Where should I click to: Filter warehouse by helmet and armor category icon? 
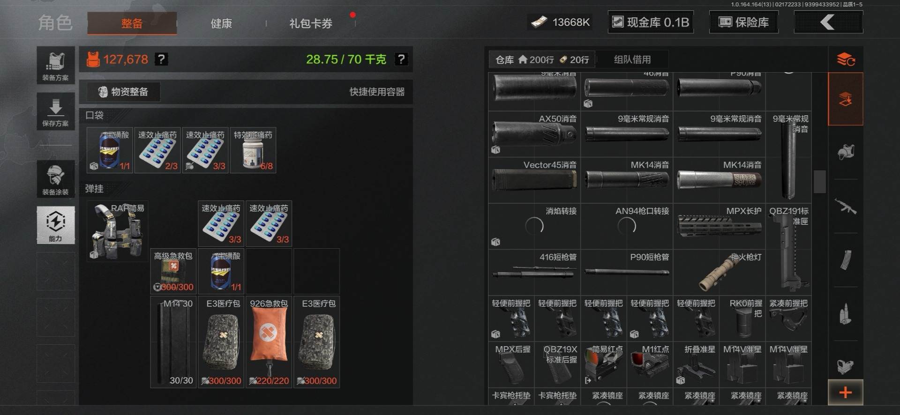click(846, 152)
